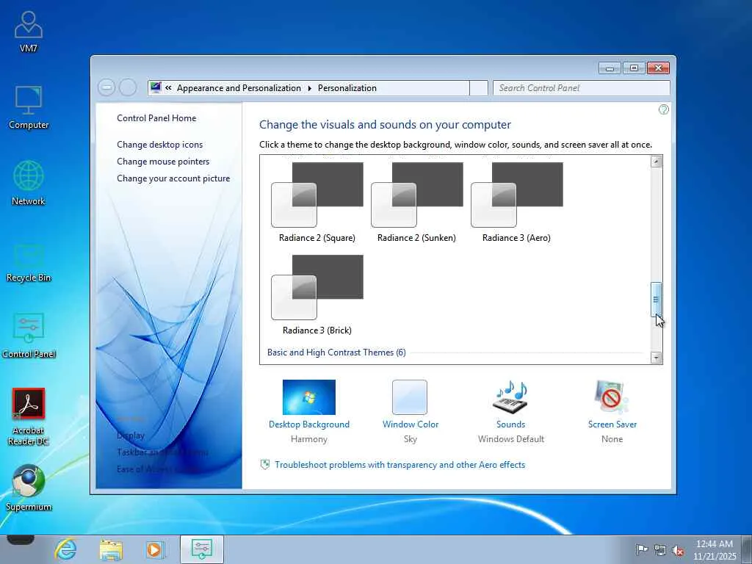Go forward with the navigation Forward button
This screenshot has height=564, width=752.
[128, 88]
